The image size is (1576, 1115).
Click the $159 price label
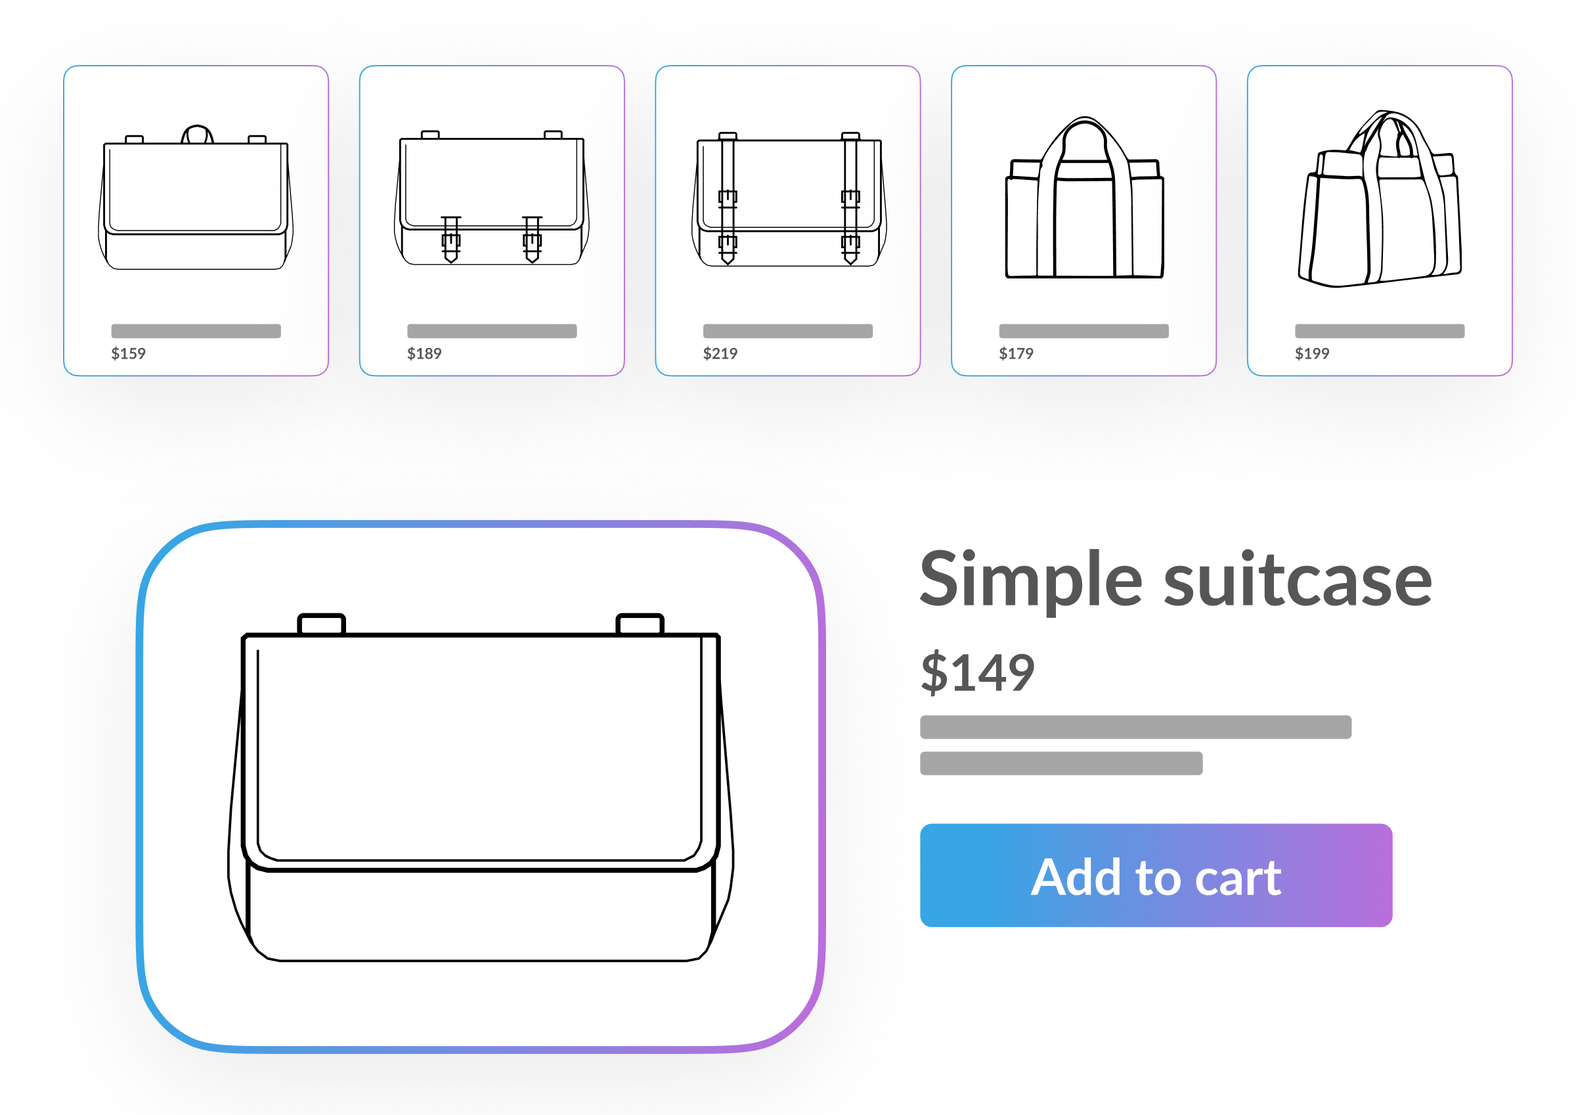click(128, 353)
